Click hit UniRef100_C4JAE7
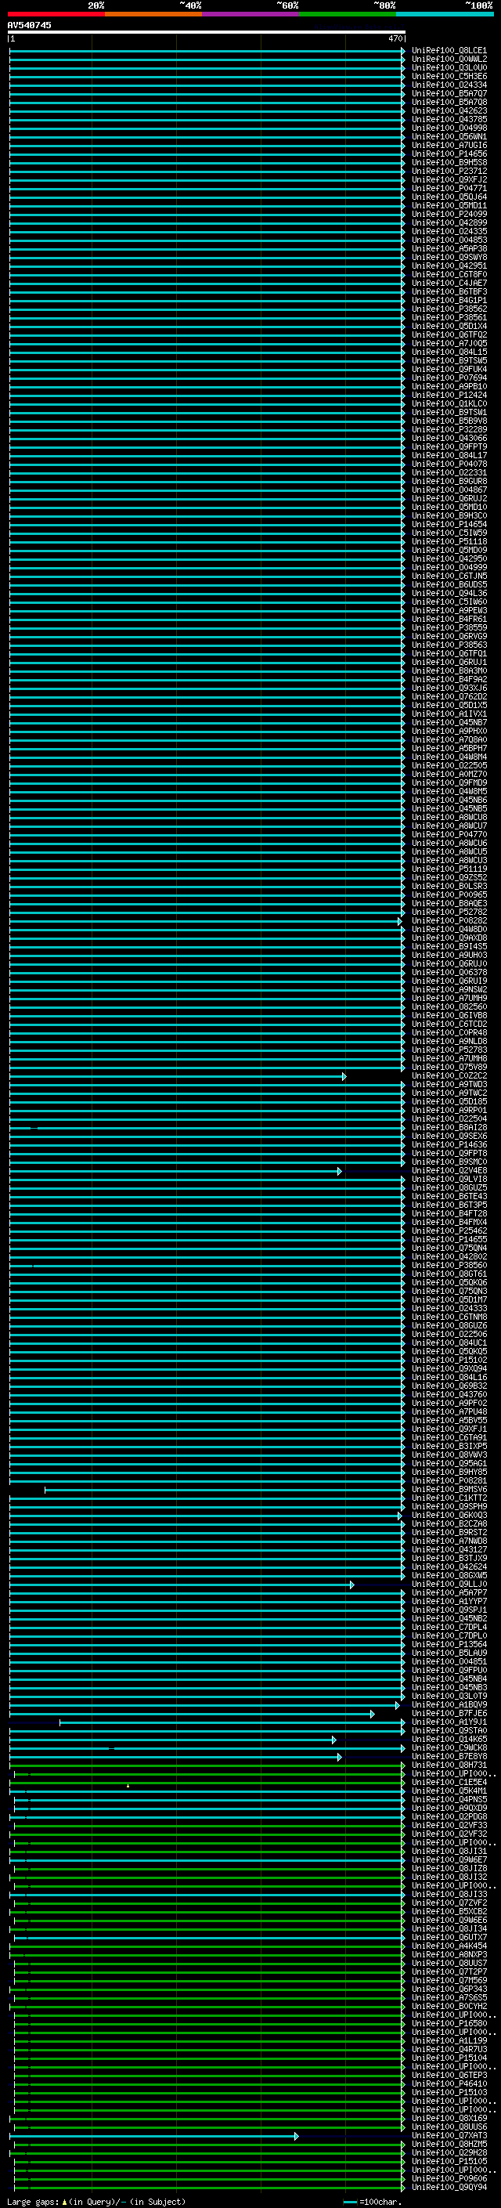 (x=449, y=283)
